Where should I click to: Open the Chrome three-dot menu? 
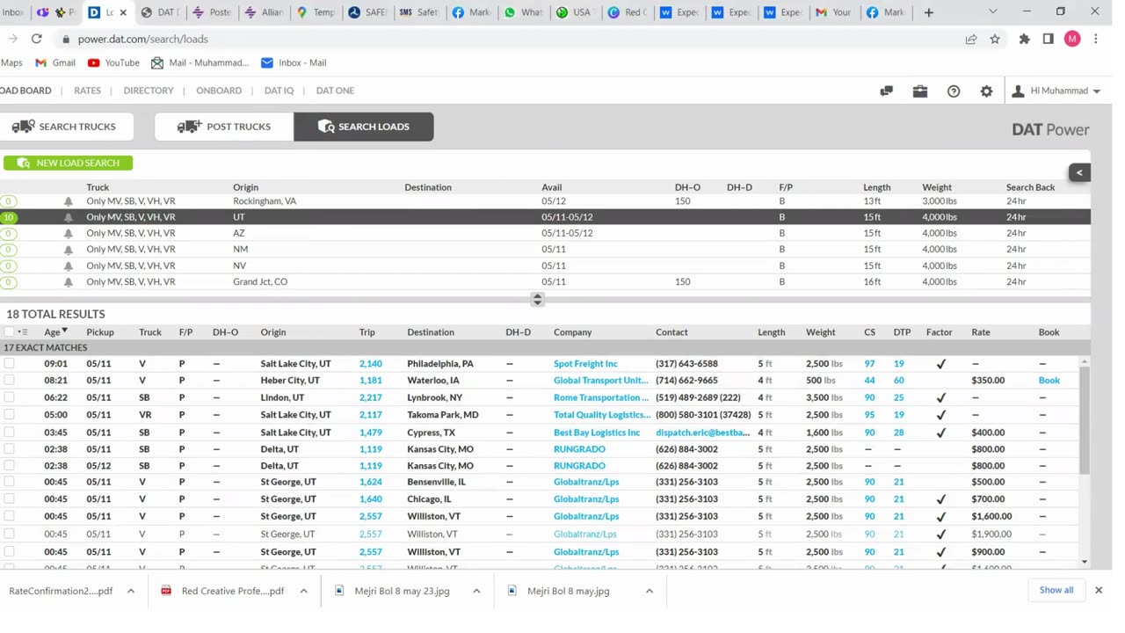(x=1096, y=39)
